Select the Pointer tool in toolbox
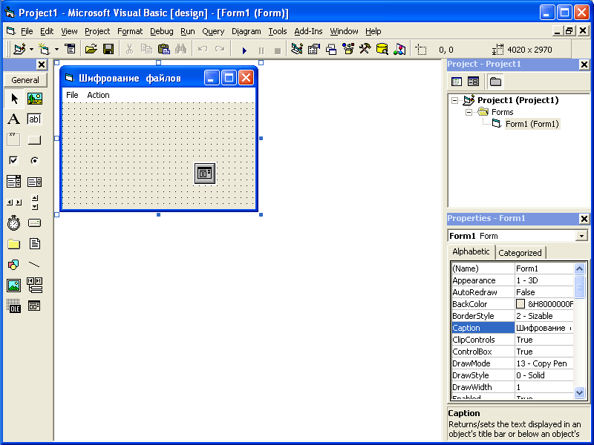Viewport: 594px width, 445px height. pyautogui.click(x=14, y=99)
